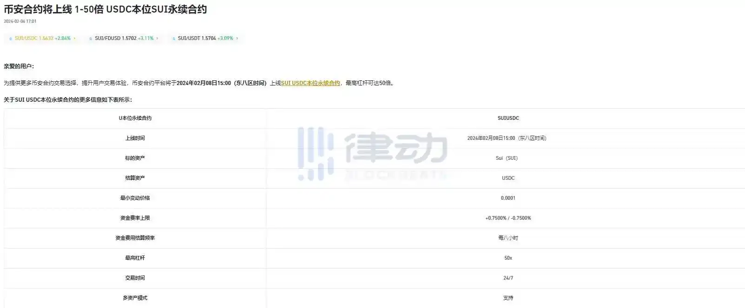Viewport: 745px width, 308px height.
Task: Click the USDC value in the 结算资产 row
Action: [x=508, y=178]
